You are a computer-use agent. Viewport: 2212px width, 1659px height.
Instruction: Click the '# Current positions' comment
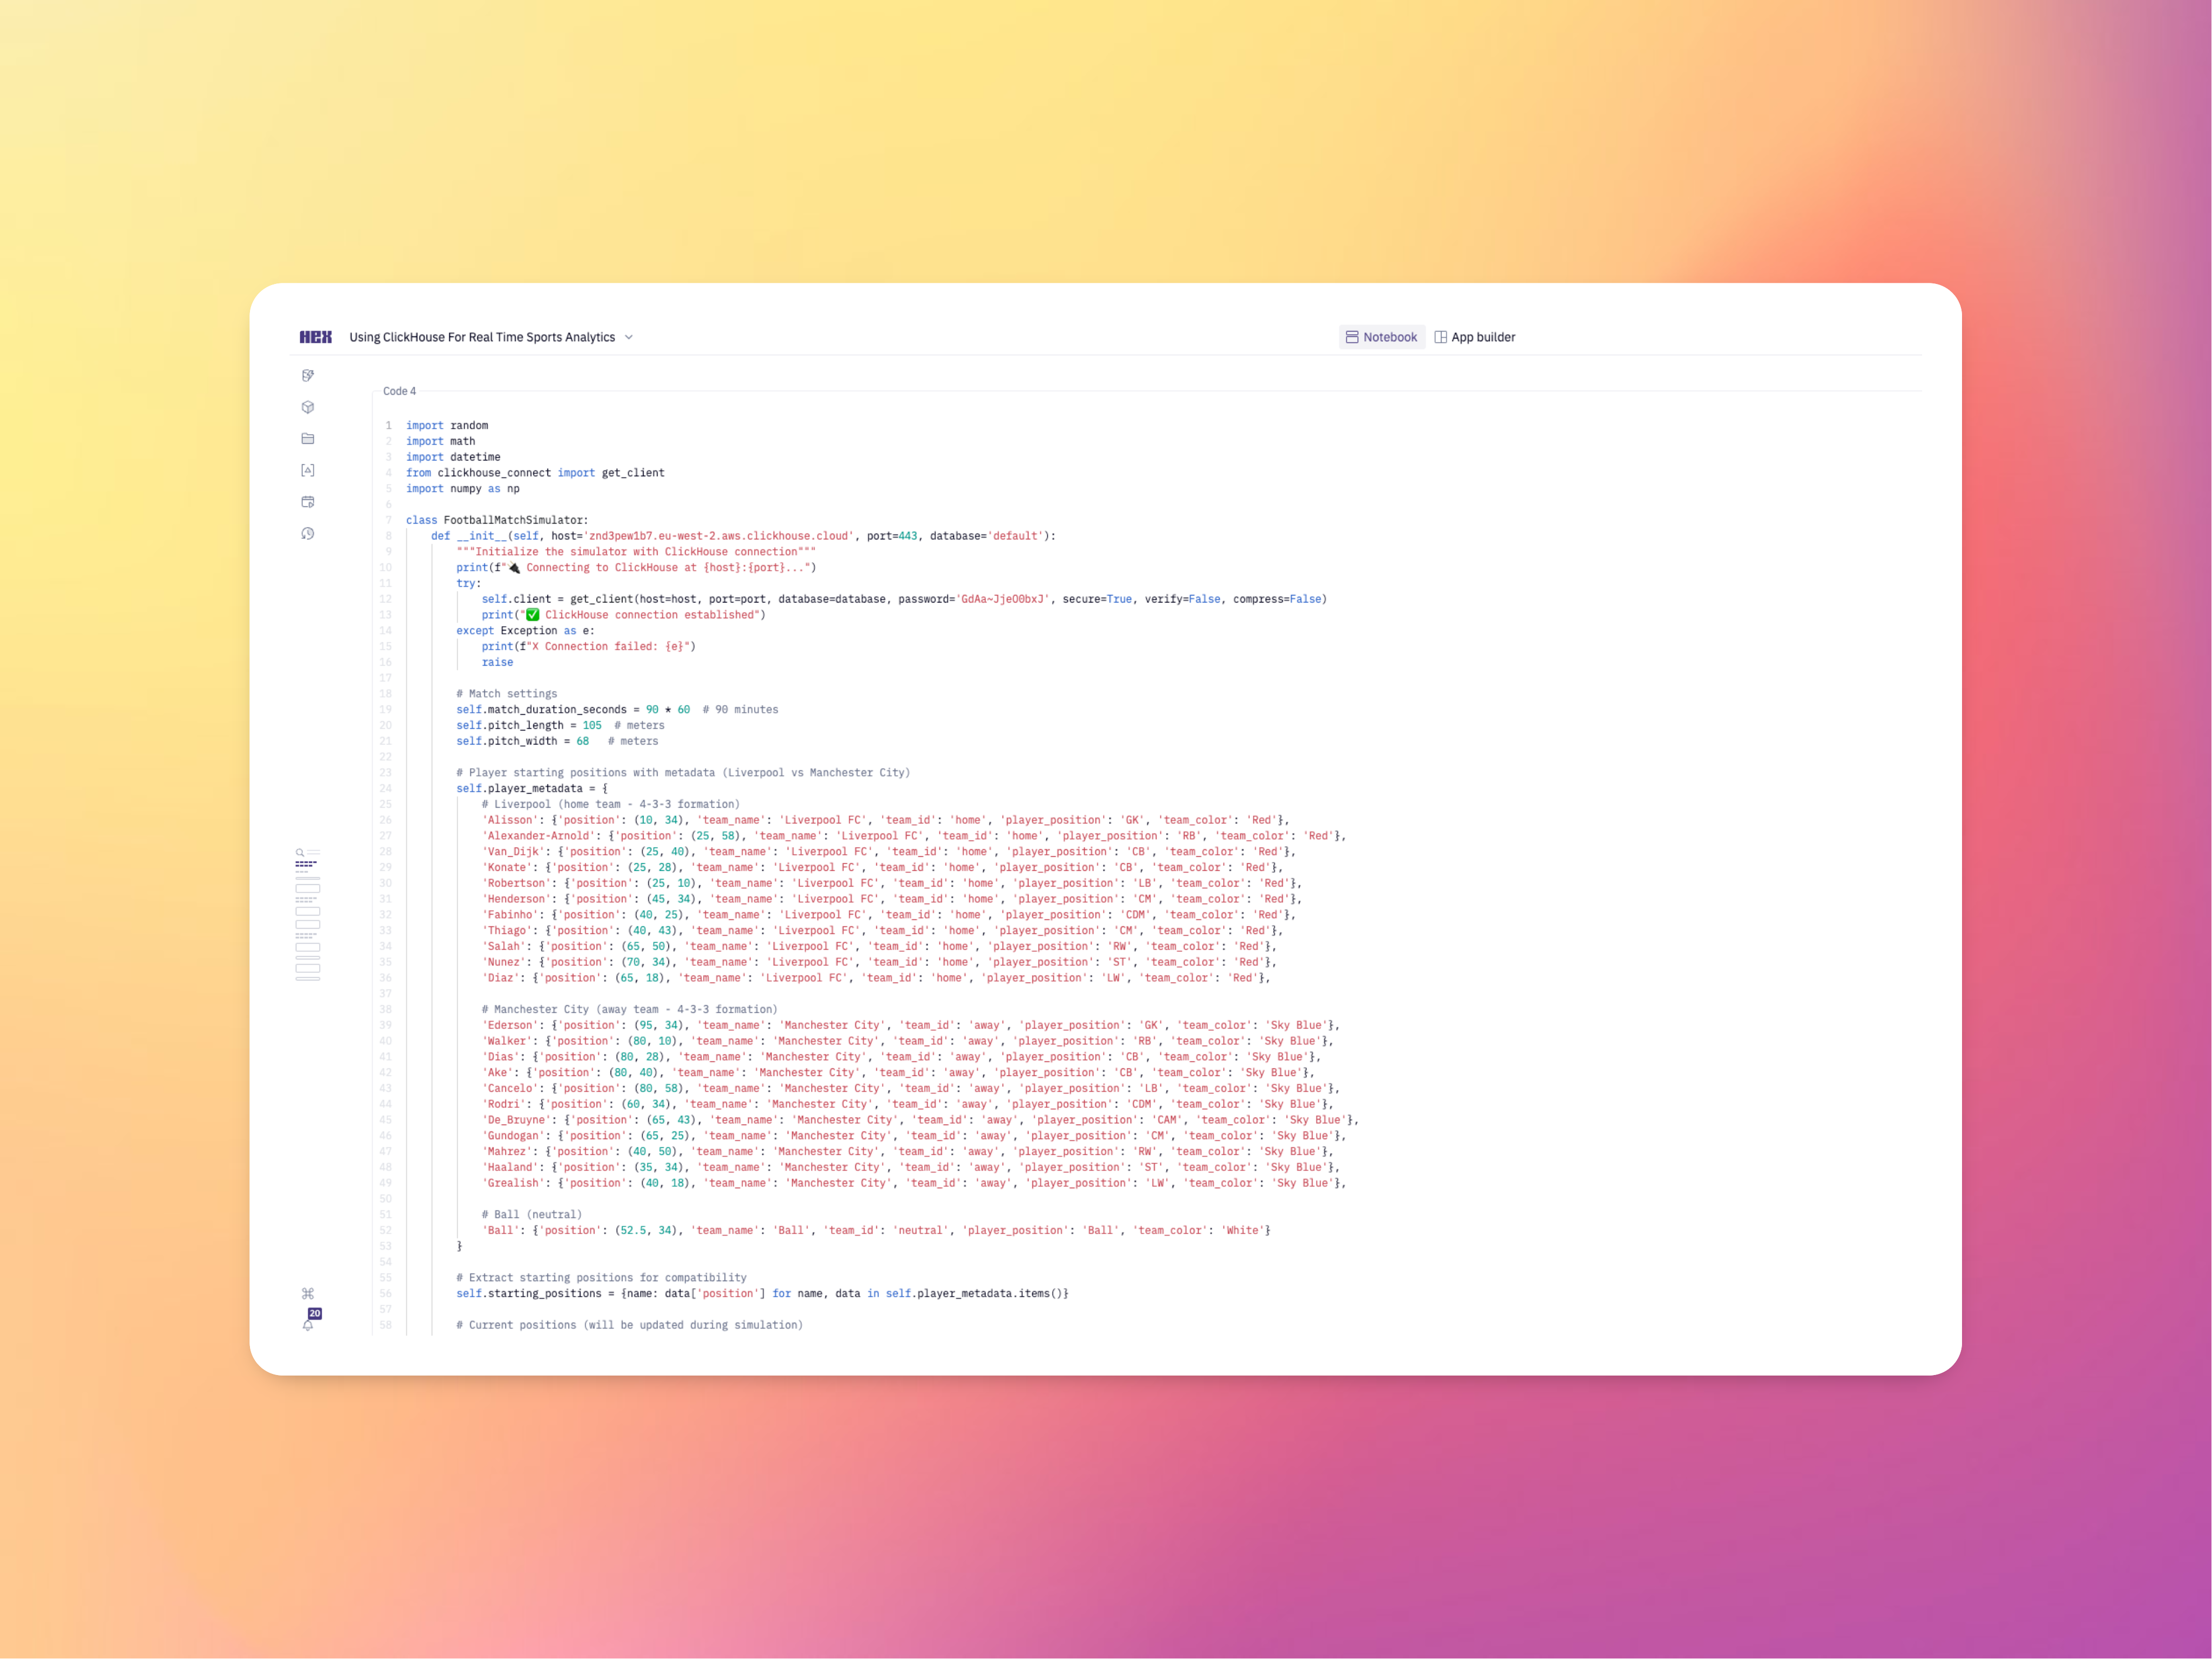629,1325
